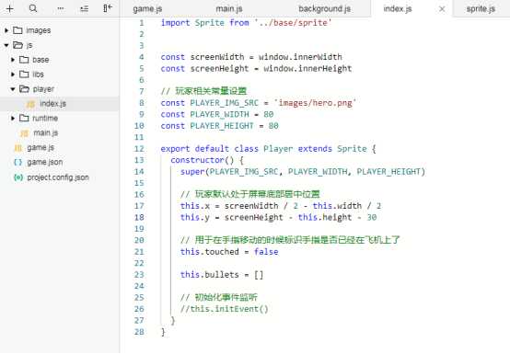The width and height of the screenshot is (510, 354).
Task: Collapse the js folder arrow
Action: (x=6, y=45)
